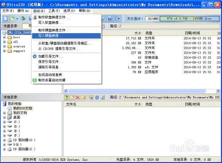Select 从软盘/硬盘驱动器提取引导扇区... entry
This screenshot has height=163, width=222.
click(67, 43)
